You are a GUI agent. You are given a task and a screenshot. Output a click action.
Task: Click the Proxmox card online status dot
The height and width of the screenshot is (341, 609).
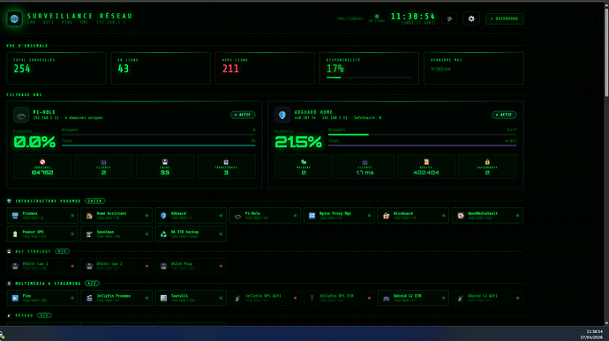(72, 216)
